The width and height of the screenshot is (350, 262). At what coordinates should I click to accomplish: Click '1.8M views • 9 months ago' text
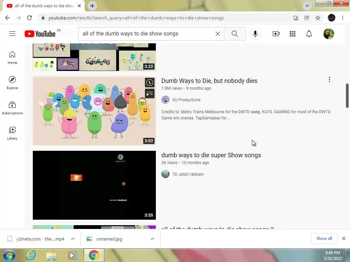[x=186, y=88]
